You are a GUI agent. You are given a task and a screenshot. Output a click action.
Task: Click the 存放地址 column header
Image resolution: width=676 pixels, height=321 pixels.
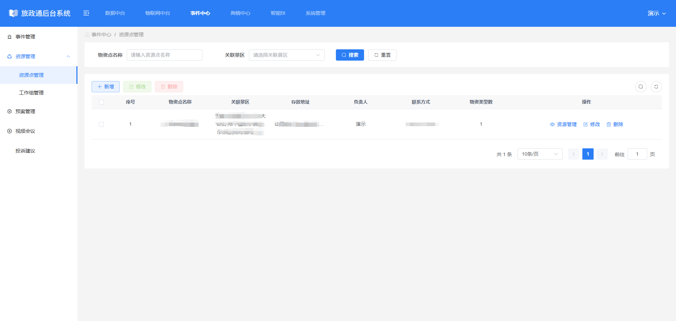(300, 102)
